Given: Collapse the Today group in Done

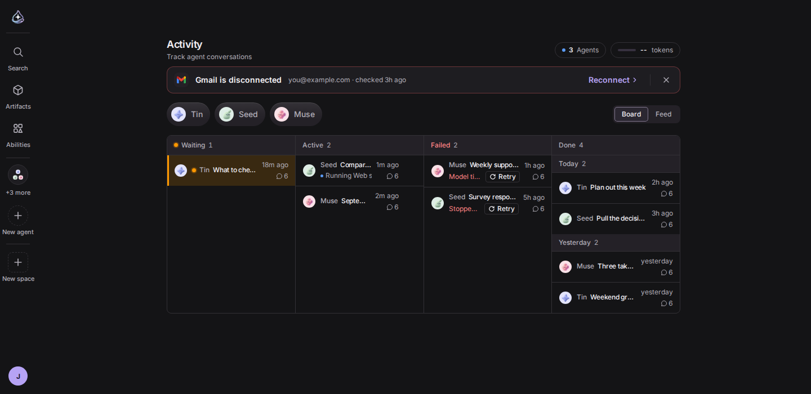Looking at the screenshot, I should pos(616,164).
